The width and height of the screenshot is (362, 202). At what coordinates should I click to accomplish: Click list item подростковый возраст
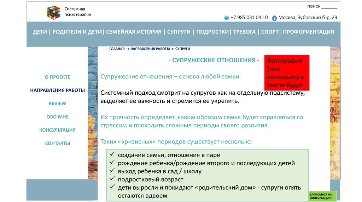[151, 179]
